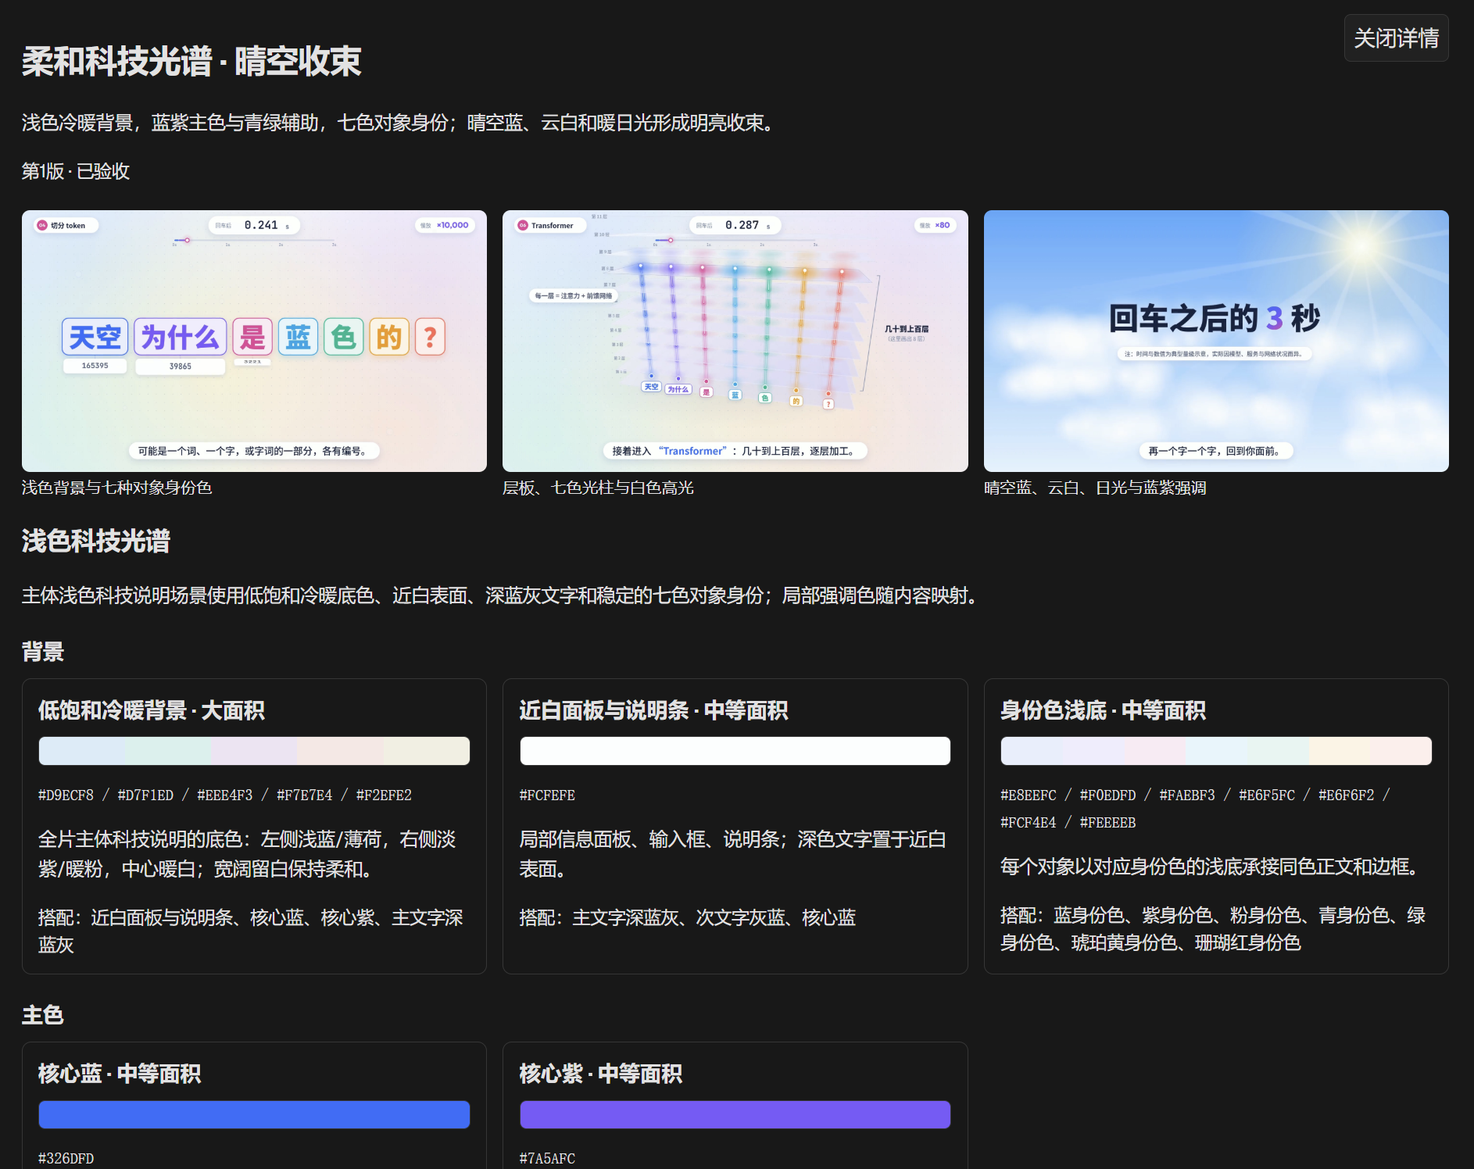Viewport: 1474px width, 1169px height.
Task: Click the 几十到上百层 label in Transformer thumbnail
Action: [x=907, y=329]
